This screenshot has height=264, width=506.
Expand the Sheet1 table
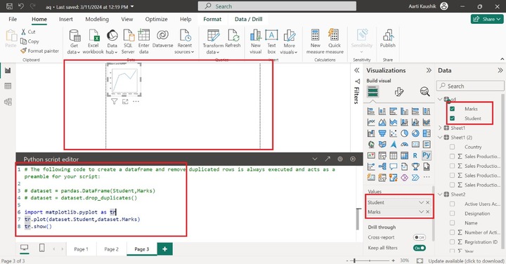click(440, 128)
